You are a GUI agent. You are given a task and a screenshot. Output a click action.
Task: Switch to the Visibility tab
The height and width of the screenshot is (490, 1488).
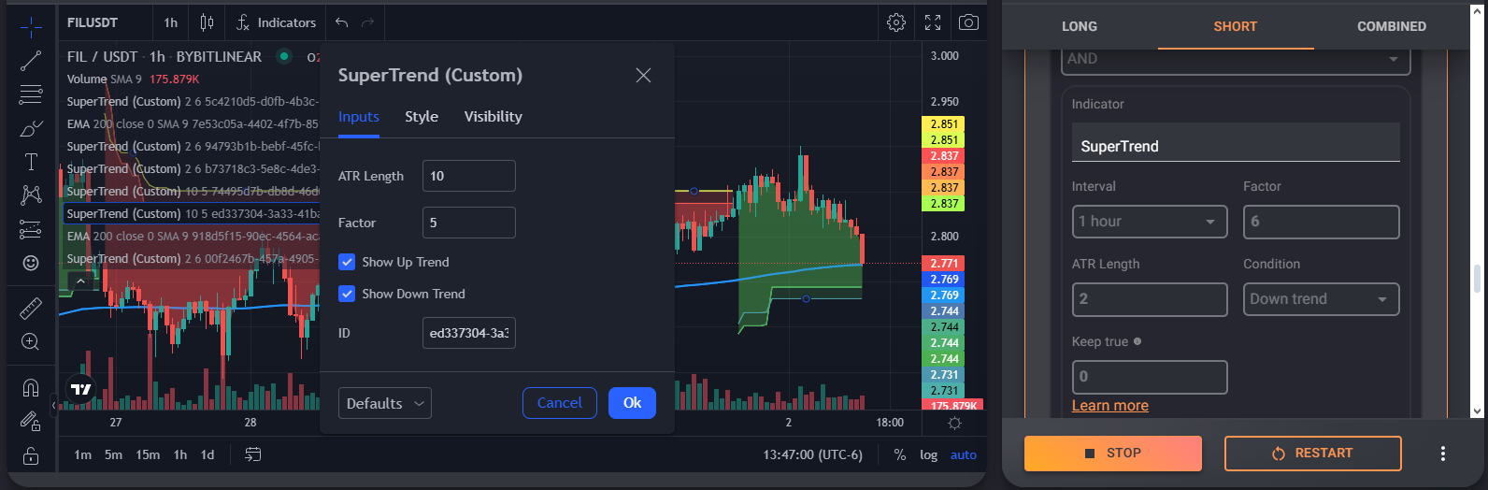coord(494,116)
